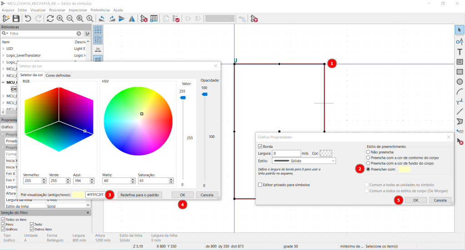Open the Editar menu
Image resolution: width=465 pixels, height=250 pixels.
point(22,10)
